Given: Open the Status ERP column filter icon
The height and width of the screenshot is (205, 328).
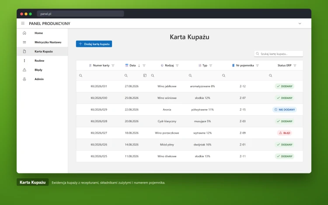Looking at the screenshot, I should tap(295, 65).
